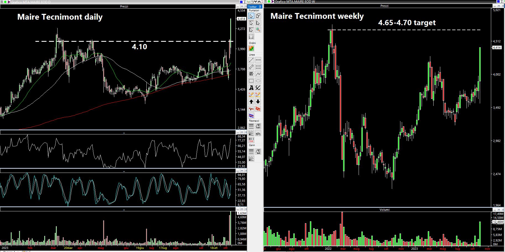The width and height of the screenshot is (505, 252).
Task: Select the crosshair pointer tool
Action: click(x=251, y=30)
